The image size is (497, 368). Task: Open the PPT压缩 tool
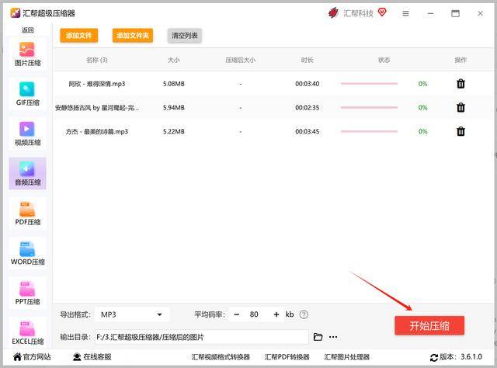tap(28, 293)
